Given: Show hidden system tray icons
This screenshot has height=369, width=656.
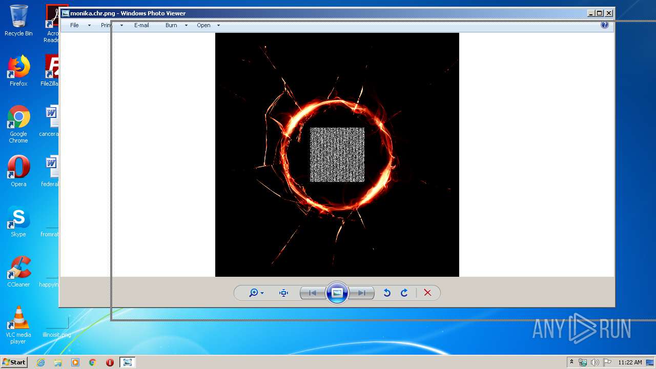Looking at the screenshot, I should point(571,362).
